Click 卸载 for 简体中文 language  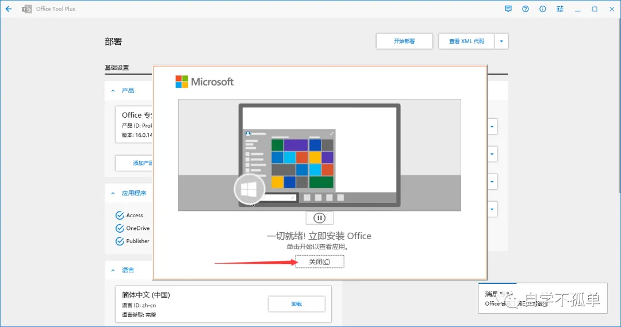297,304
